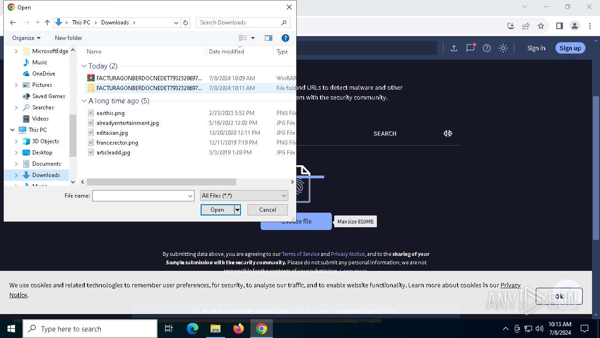This screenshot has height=338, width=600.
Task: Click the Sign in link
Action: pyautogui.click(x=536, y=48)
